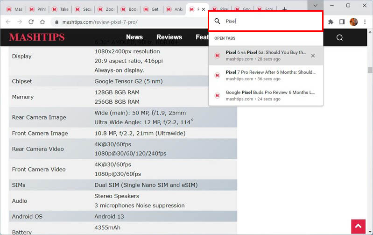Switch to the Get tab

coord(152,9)
